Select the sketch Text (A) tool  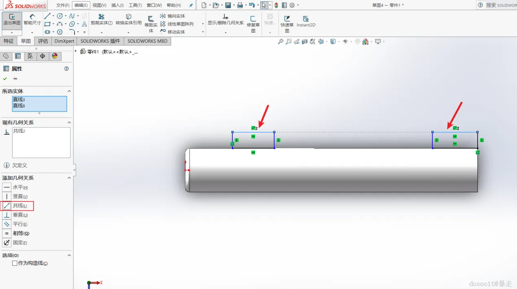(x=84, y=24)
